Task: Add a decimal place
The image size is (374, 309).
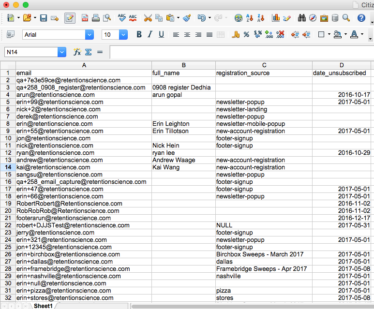Action: [269, 34]
